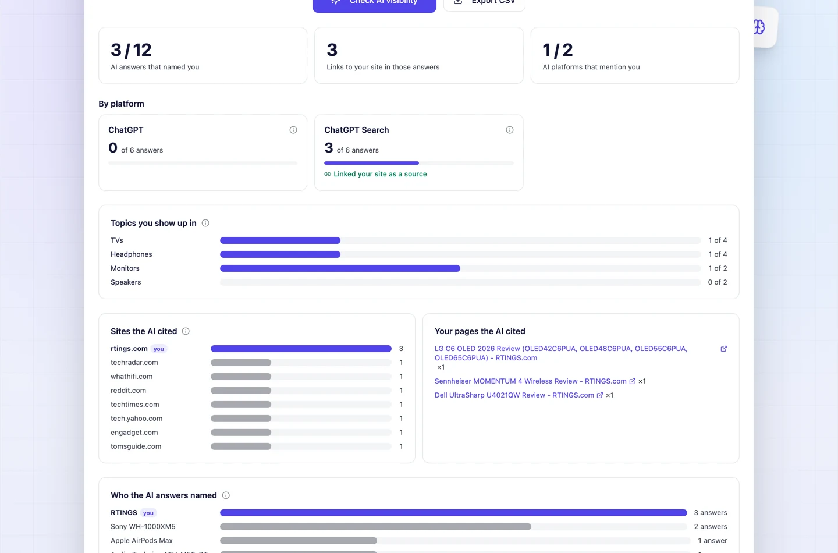Select the 1/2 AI platforms that mention you card

click(x=635, y=55)
